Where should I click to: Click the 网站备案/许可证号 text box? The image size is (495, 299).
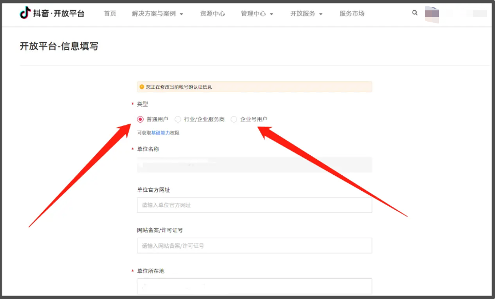pyautogui.click(x=255, y=246)
